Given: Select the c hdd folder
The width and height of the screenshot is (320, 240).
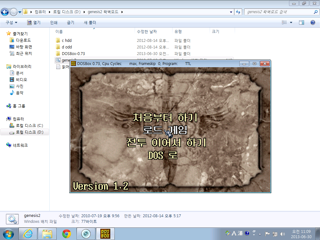Looking at the screenshot, I should 67,40.
